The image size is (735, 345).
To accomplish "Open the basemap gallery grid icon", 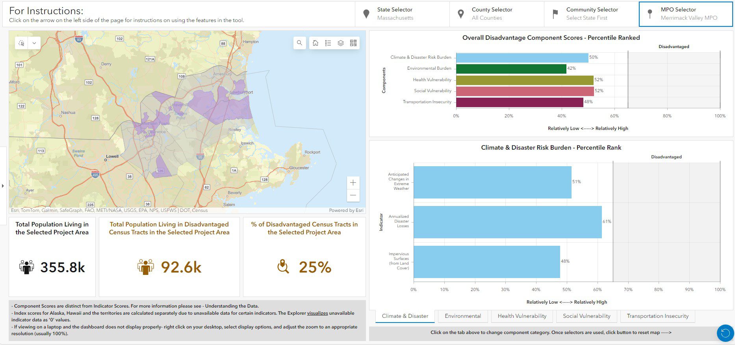I will tap(353, 43).
